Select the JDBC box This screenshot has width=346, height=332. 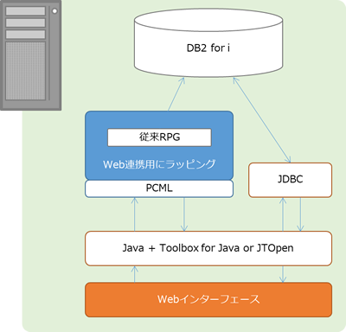click(x=290, y=180)
